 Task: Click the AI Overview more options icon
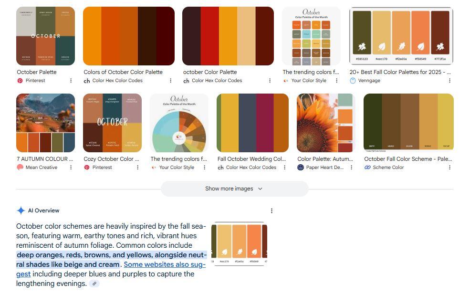[271, 211]
